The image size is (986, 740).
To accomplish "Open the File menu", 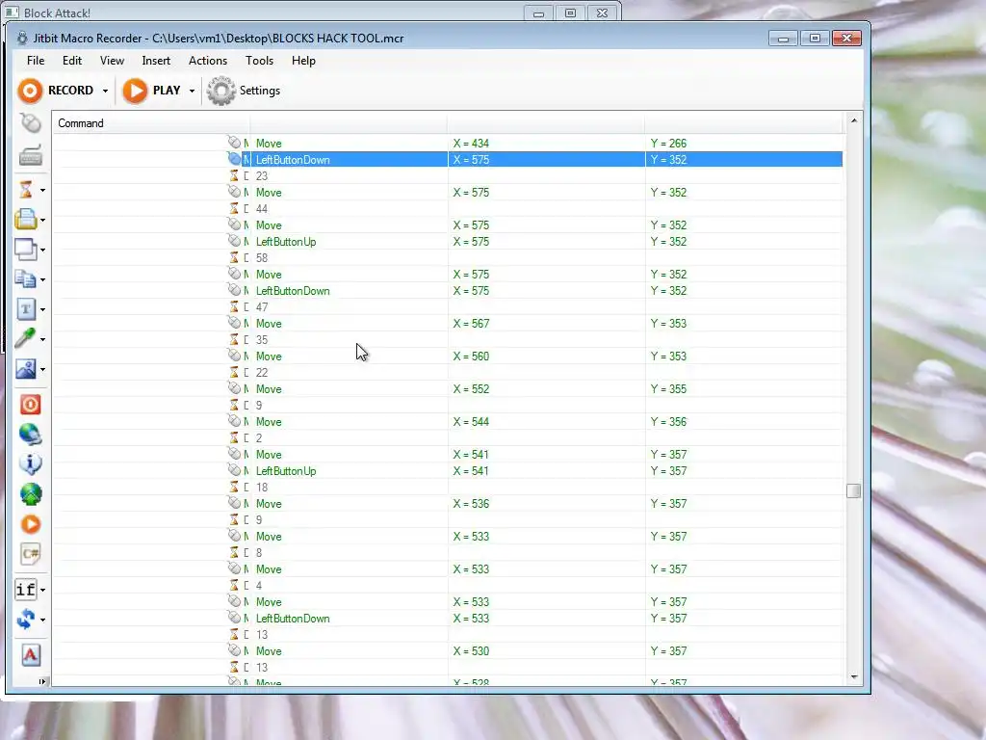I will tap(36, 61).
